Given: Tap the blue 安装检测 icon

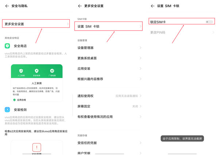Looking at the screenshot, I should tap(8, 109).
